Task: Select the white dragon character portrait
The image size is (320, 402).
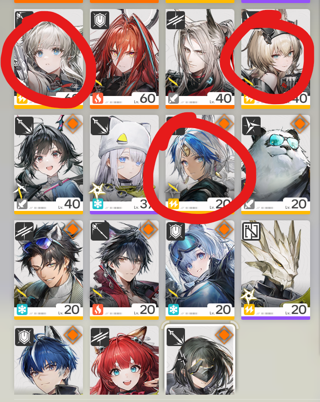Action: point(276,270)
